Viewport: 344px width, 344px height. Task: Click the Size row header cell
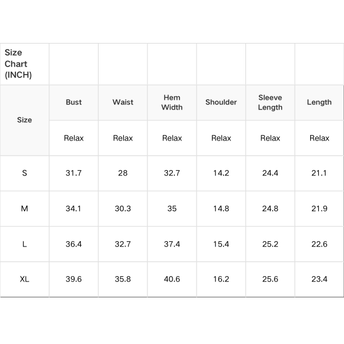pos(24,120)
